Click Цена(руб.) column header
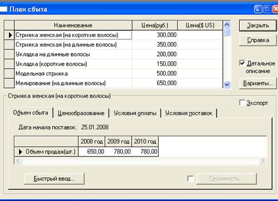278x201 pixels. pyautogui.click(x=154, y=25)
